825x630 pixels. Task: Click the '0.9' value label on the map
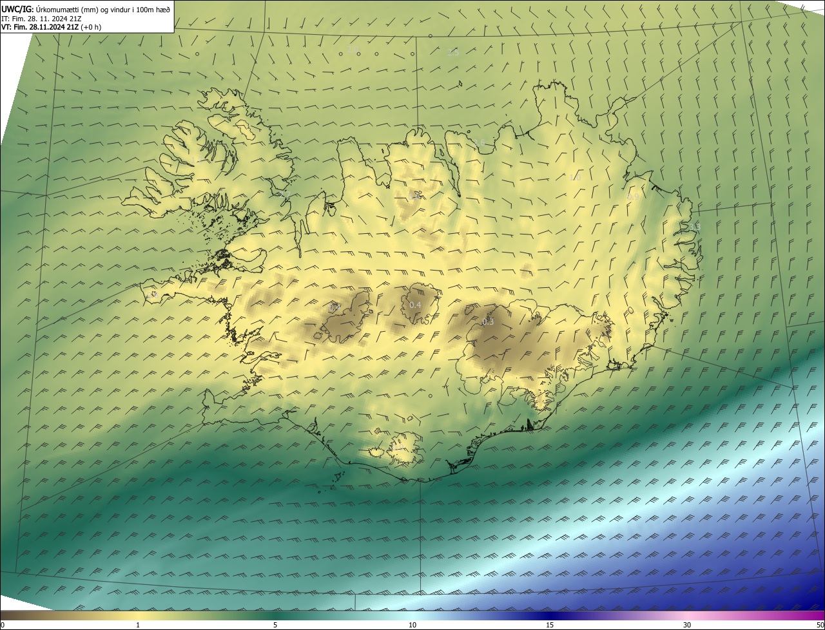[632, 196]
